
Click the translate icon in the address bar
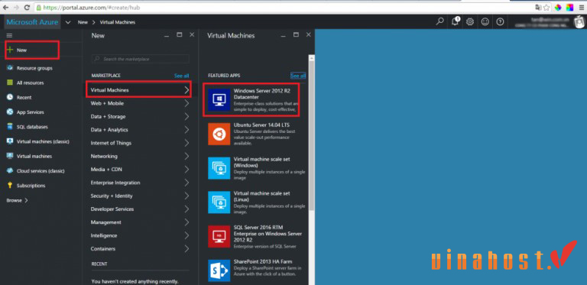point(538,7)
